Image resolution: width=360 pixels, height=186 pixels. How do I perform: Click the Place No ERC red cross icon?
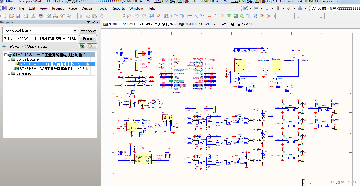[269, 16]
